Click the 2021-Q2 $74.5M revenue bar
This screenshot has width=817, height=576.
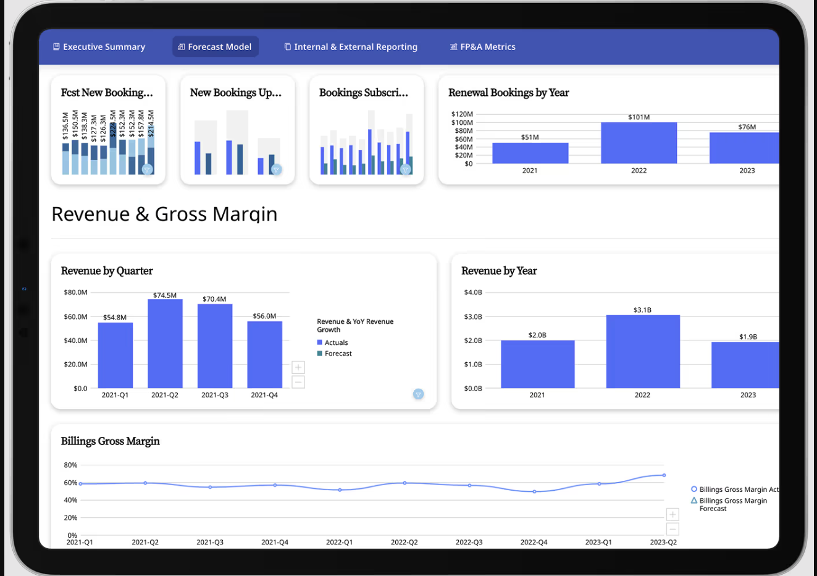pos(165,344)
